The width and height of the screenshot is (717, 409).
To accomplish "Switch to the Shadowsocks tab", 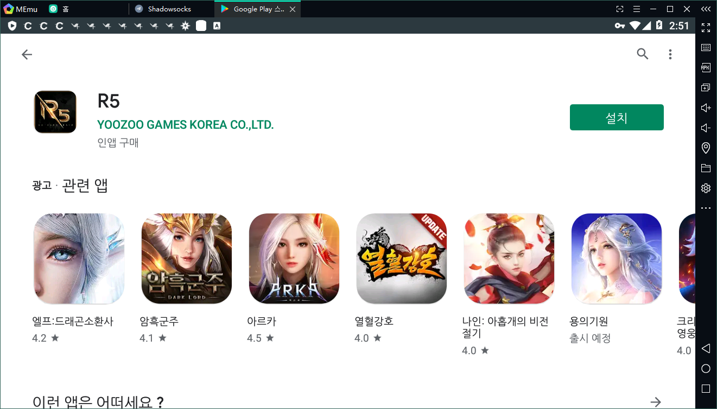I will coord(169,9).
